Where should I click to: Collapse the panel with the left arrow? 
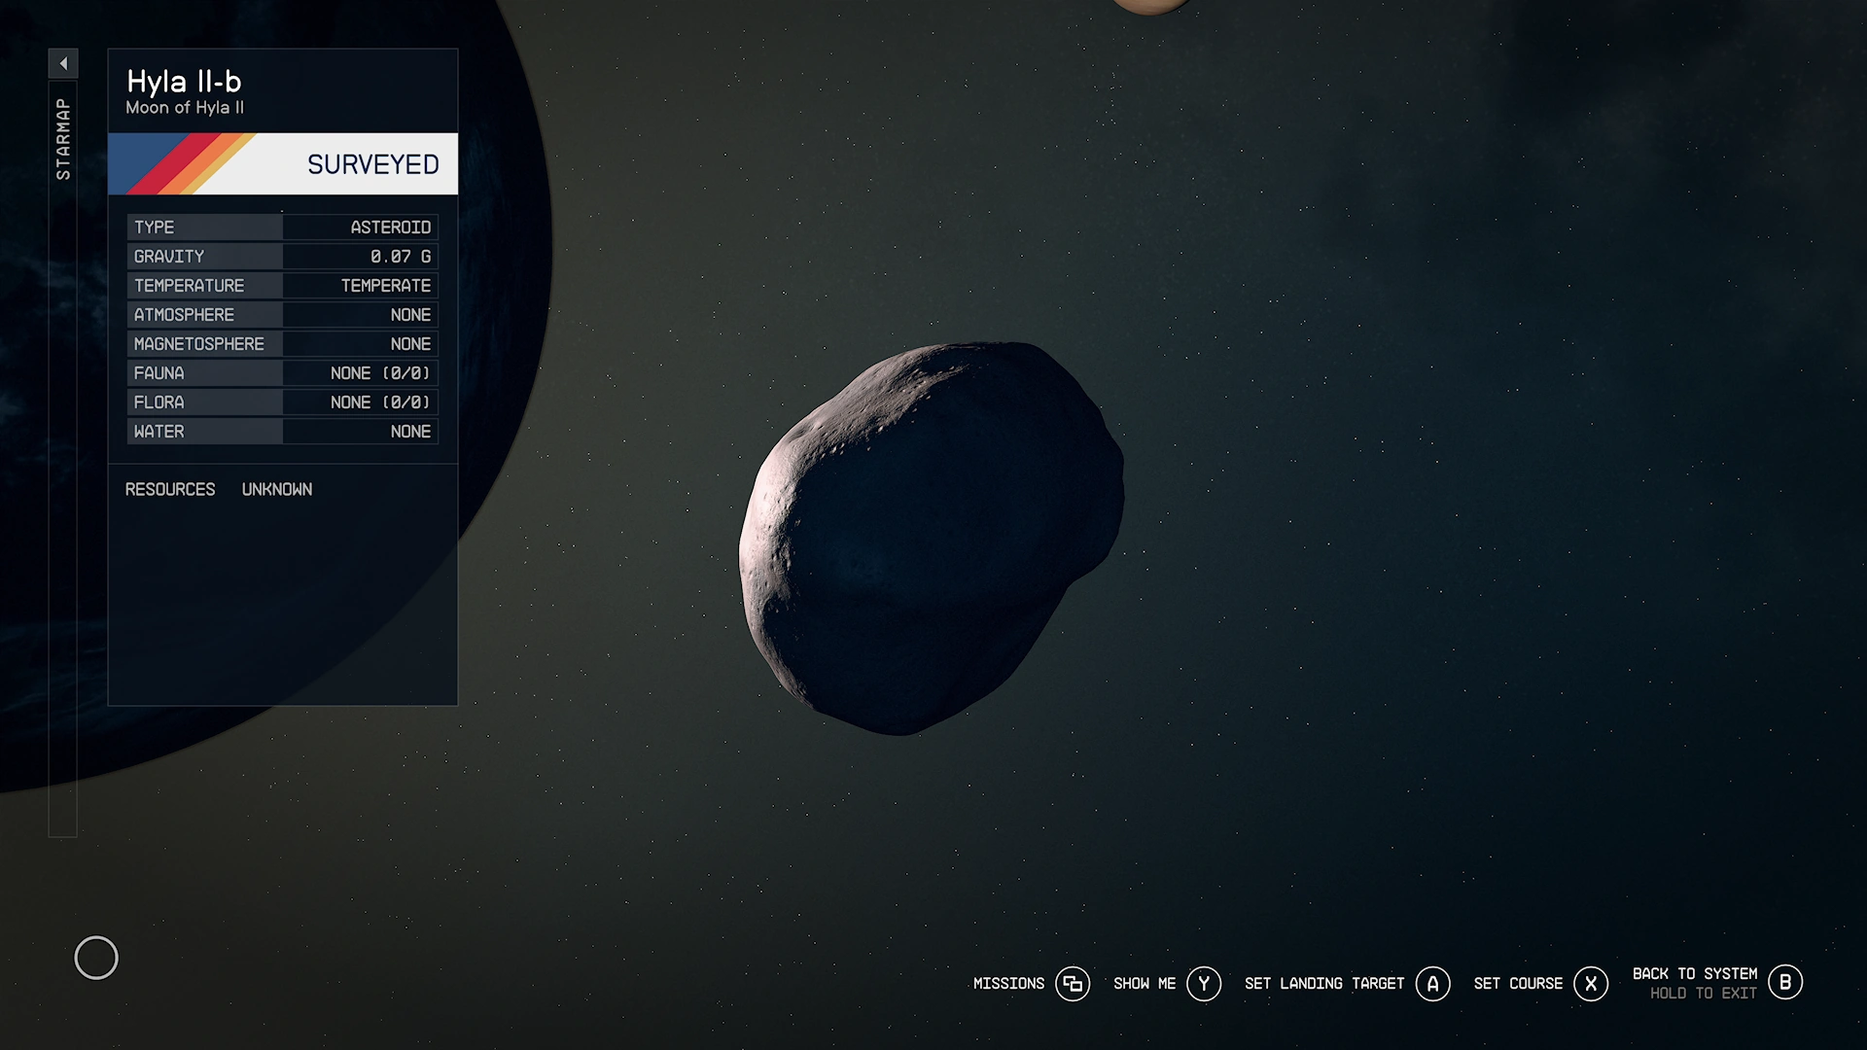click(x=63, y=64)
